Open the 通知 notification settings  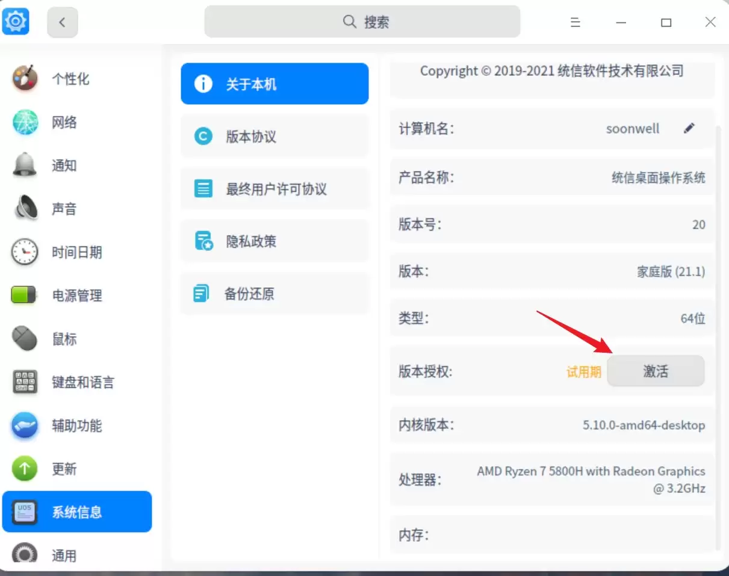pyautogui.click(x=64, y=166)
